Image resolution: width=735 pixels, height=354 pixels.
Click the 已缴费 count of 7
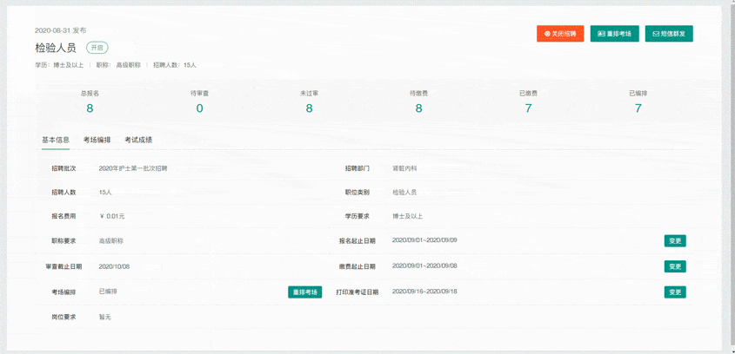tap(528, 108)
